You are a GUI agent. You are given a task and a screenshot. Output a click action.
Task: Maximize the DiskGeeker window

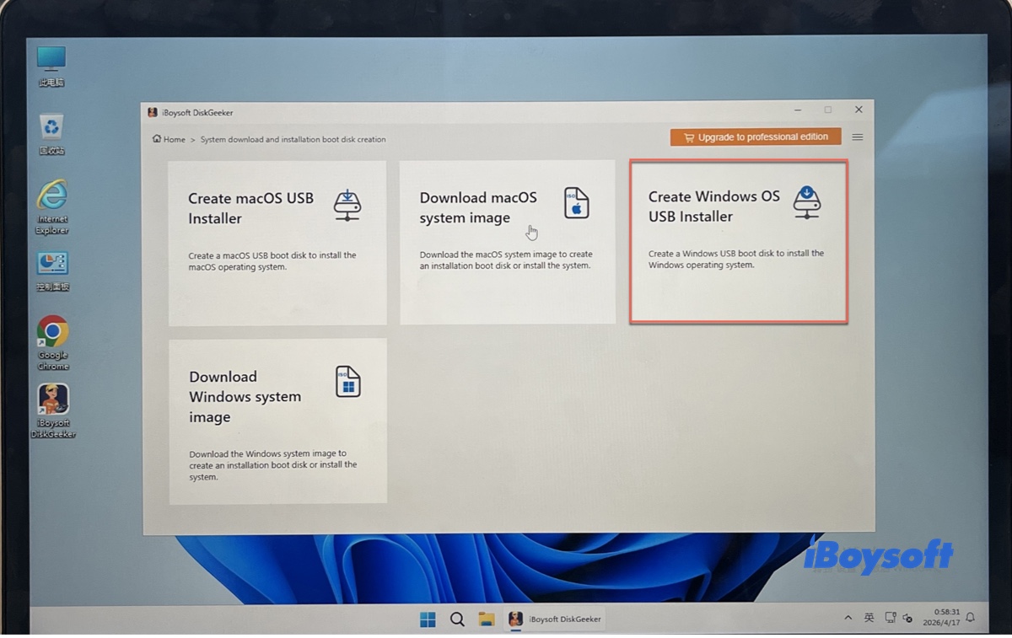coord(827,110)
